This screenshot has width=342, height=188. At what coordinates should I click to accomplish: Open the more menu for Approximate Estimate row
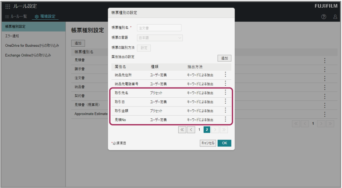[325, 114]
